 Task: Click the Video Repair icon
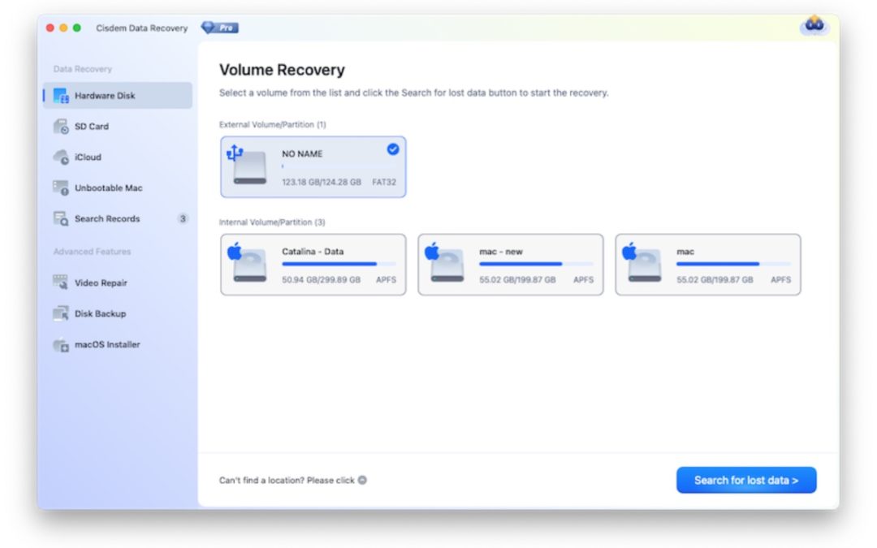[x=62, y=283]
